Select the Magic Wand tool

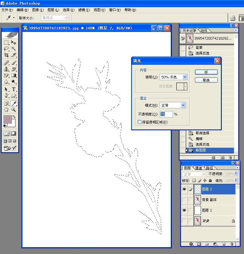pyautogui.click(x=13, y=49)
